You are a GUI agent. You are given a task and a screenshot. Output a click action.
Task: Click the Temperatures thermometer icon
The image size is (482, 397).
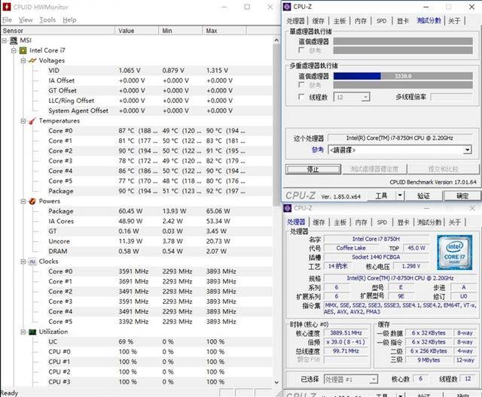pyautogui.click(x=32, y=120)
